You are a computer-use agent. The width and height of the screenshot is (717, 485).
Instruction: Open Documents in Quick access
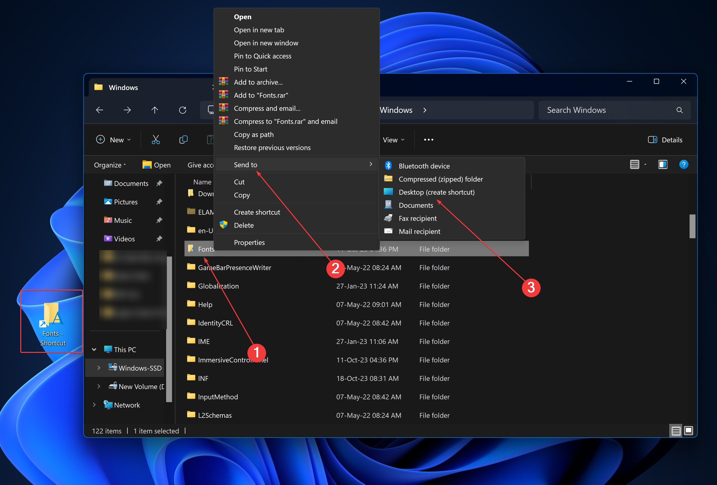[x=126, y=184]
